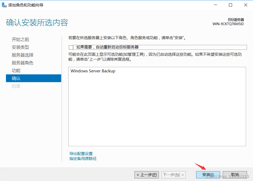Maximize the wizard window
253x181 pixels.
coord(230,5)
